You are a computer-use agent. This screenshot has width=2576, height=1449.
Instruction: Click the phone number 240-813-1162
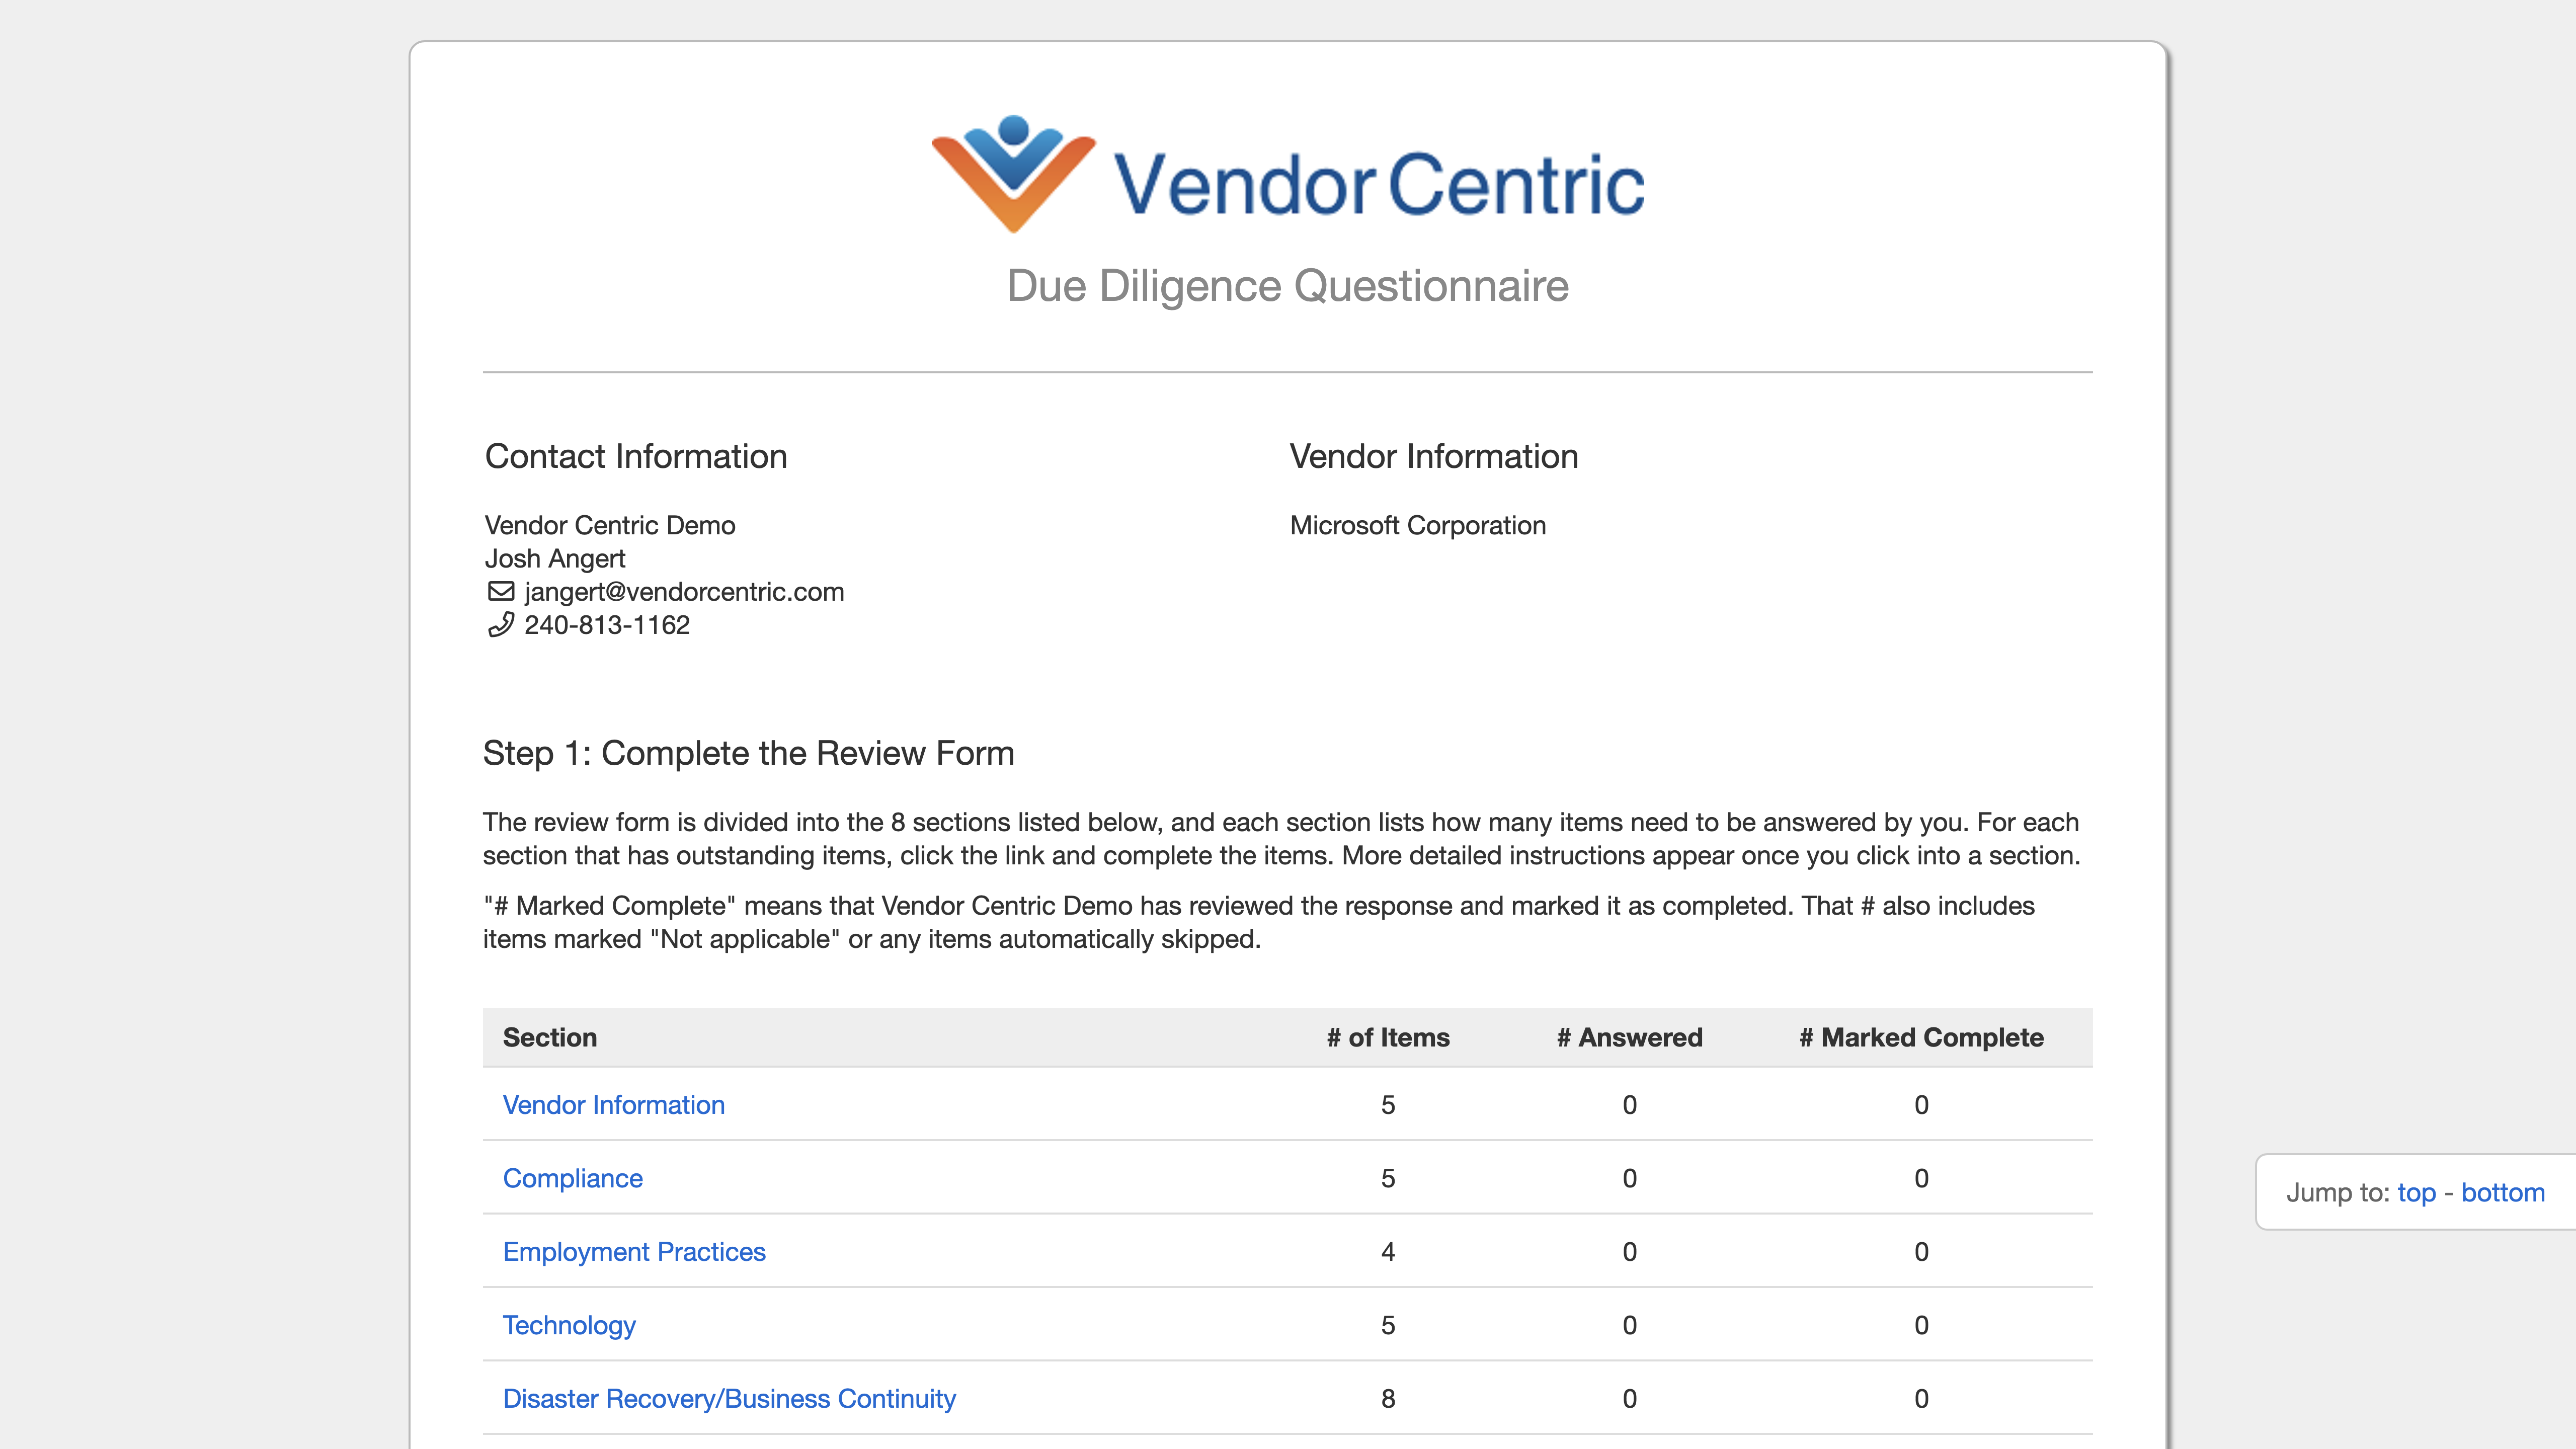607,625
